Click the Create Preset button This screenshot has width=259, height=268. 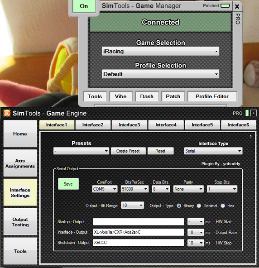[128, 151]
